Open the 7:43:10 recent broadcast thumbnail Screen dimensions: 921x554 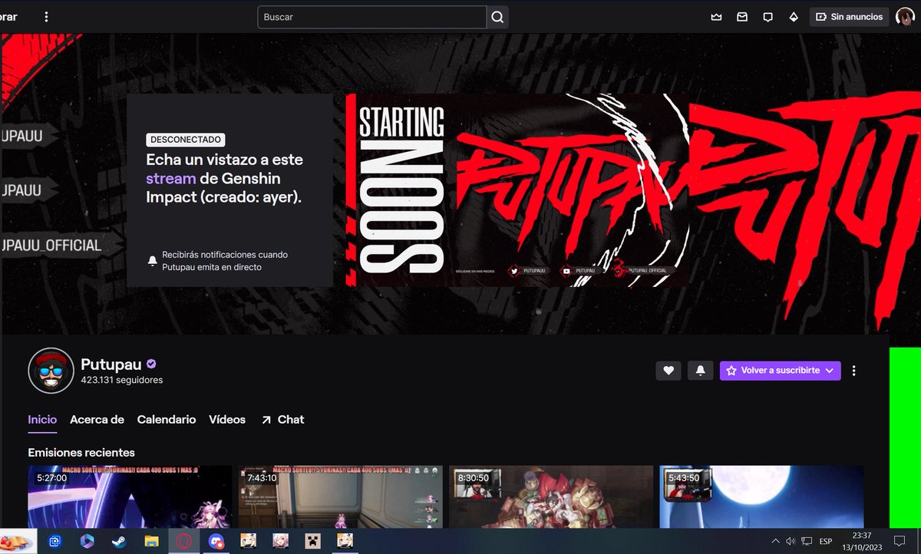(x=340, y=496)
